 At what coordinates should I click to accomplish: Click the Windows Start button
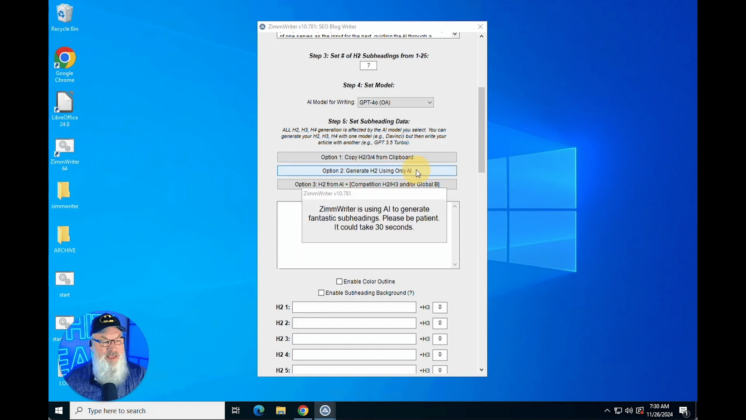pyautogui.click(x=59, y=411)
